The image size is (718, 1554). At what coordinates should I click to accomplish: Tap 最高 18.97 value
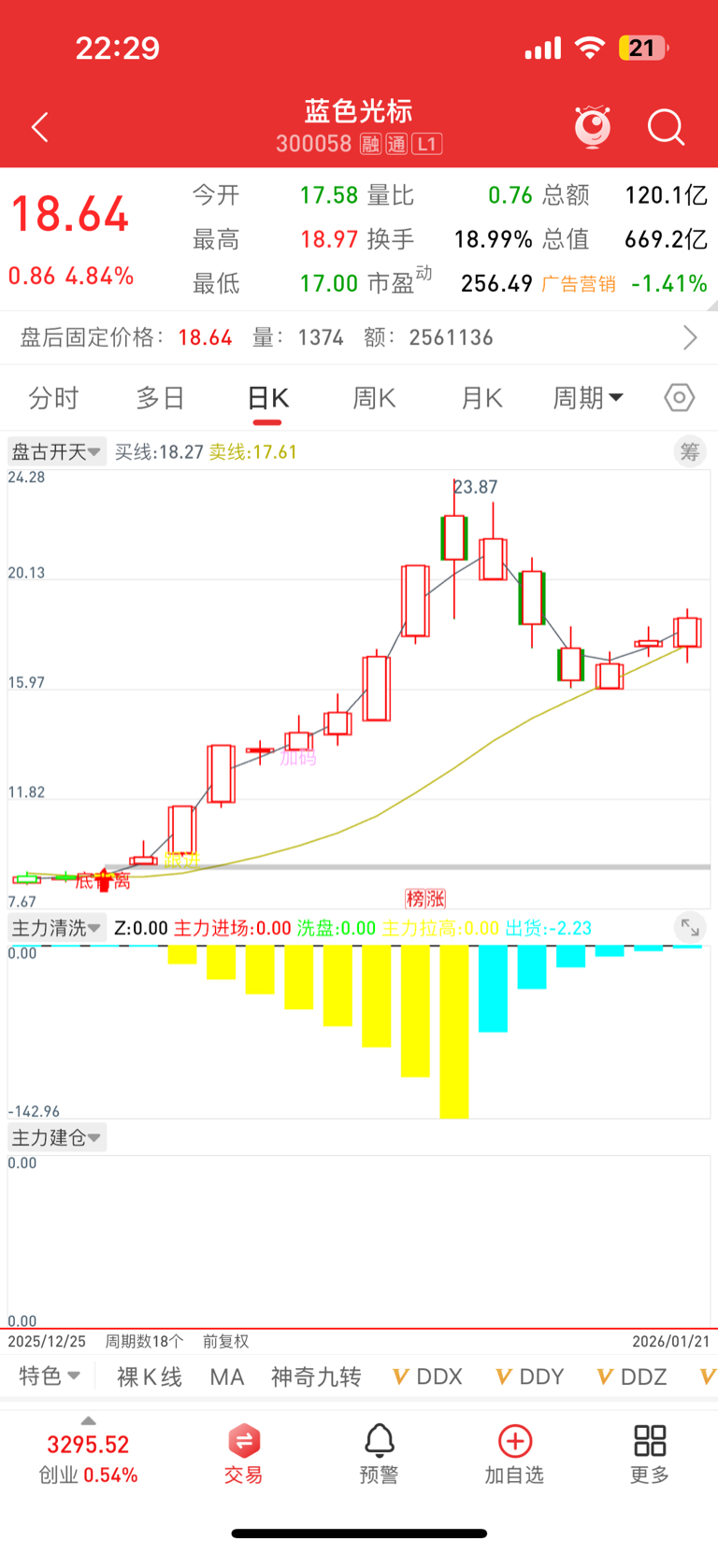(329, 239)
